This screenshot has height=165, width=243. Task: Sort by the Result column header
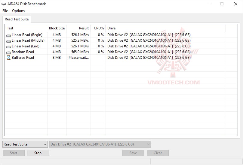click(78, 28)
